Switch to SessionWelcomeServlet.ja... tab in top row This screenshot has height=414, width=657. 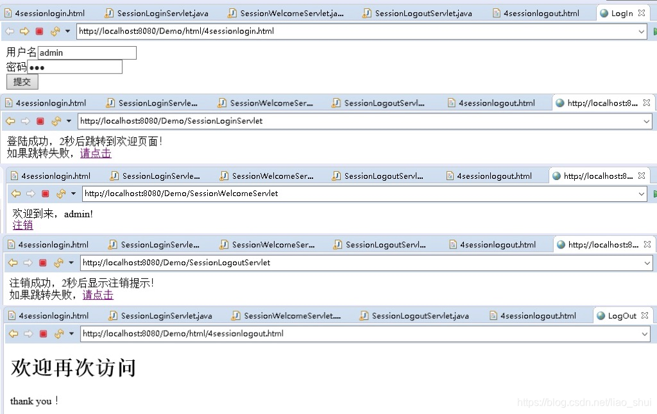pyautogui.click(x=286, y=13)
